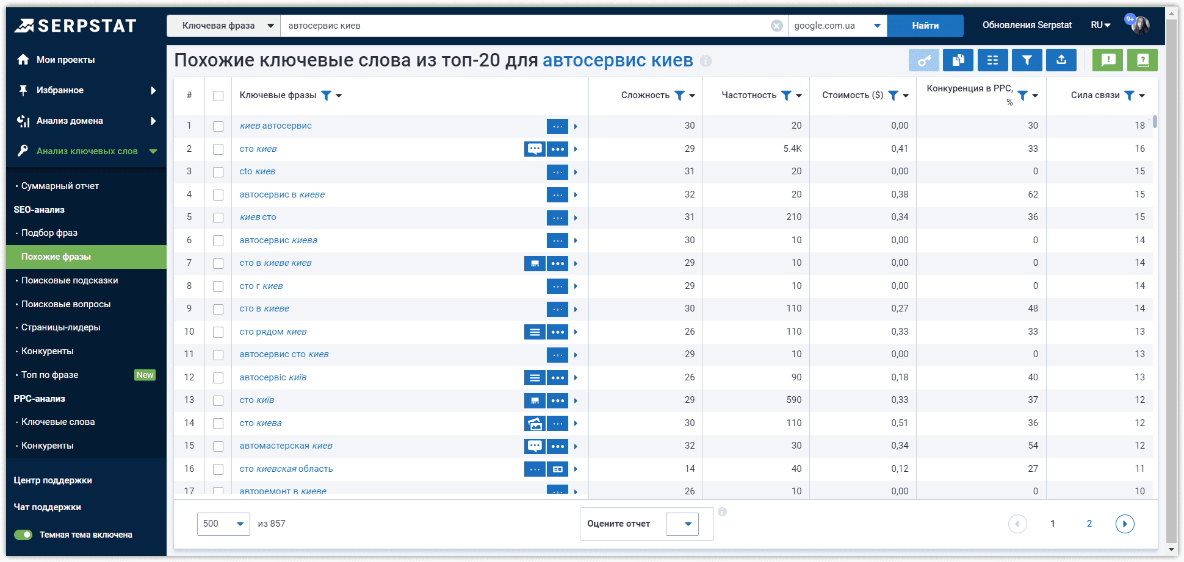
Task: Open the funnel filter toolbar button
Action: [1027, 60]
